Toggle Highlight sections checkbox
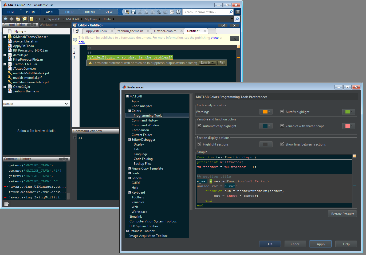Viewport: 366px width, 255px height. (x=199, y=144)
